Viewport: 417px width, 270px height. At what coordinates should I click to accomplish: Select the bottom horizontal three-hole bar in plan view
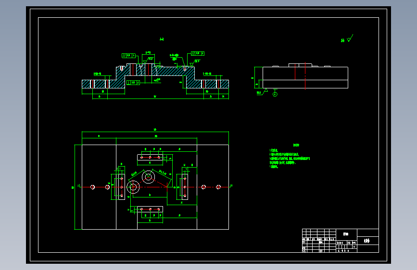click(x=150, y=209)
